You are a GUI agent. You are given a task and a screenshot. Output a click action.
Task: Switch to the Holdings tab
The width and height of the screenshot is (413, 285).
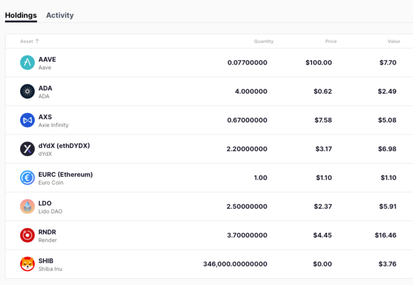pos(21,15)
